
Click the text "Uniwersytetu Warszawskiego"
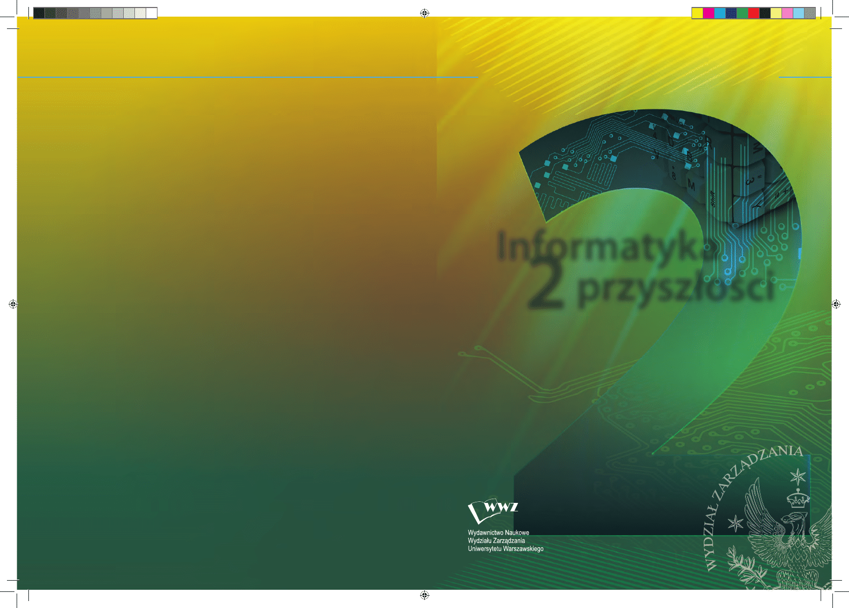(506, 548)
